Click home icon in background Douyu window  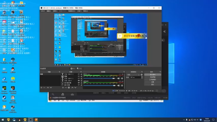point(63,94)
